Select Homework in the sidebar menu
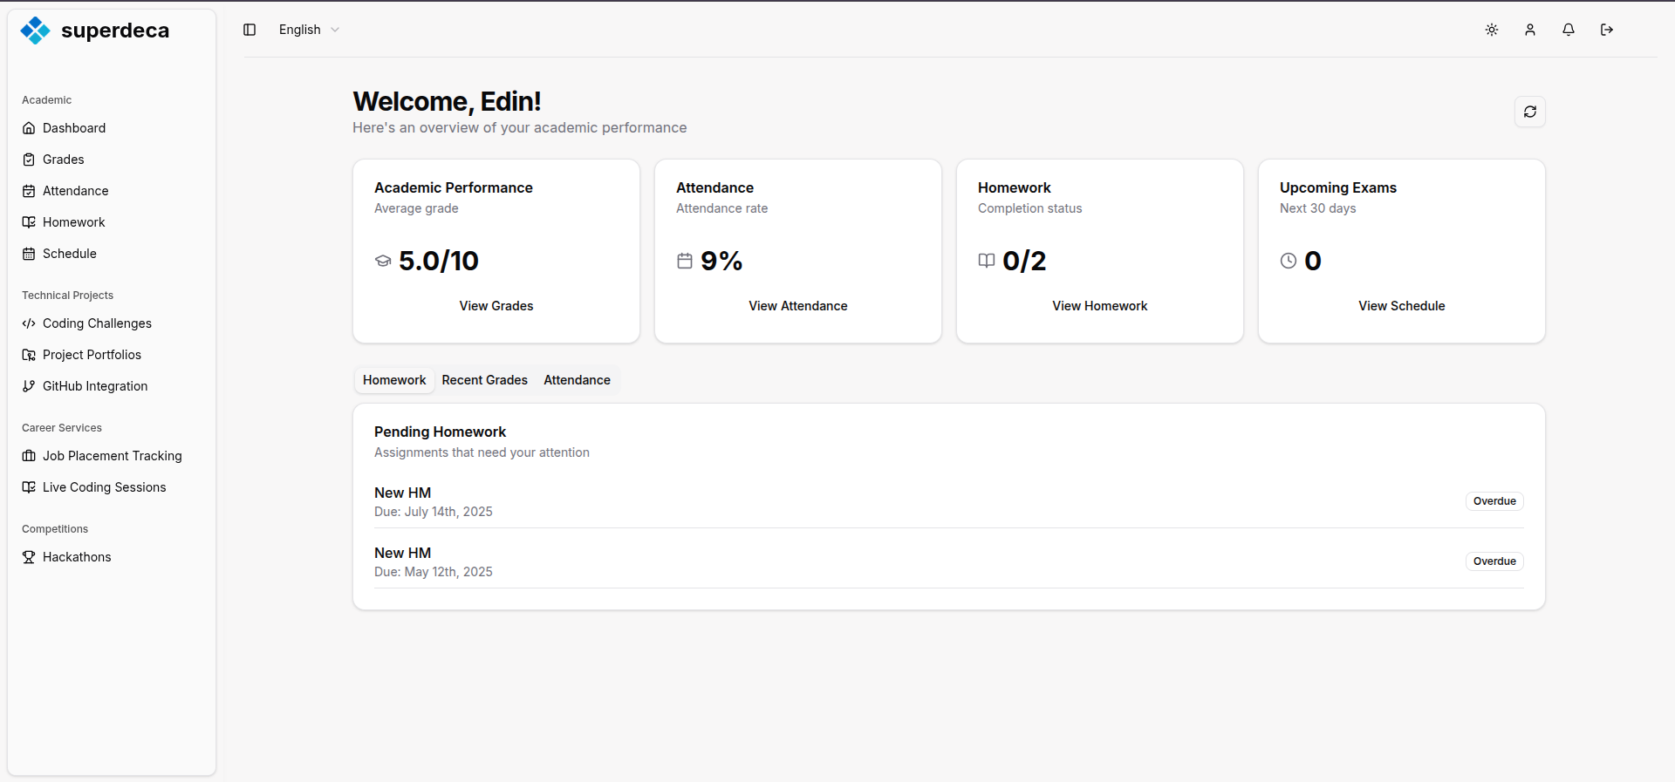 click(112, 222)
